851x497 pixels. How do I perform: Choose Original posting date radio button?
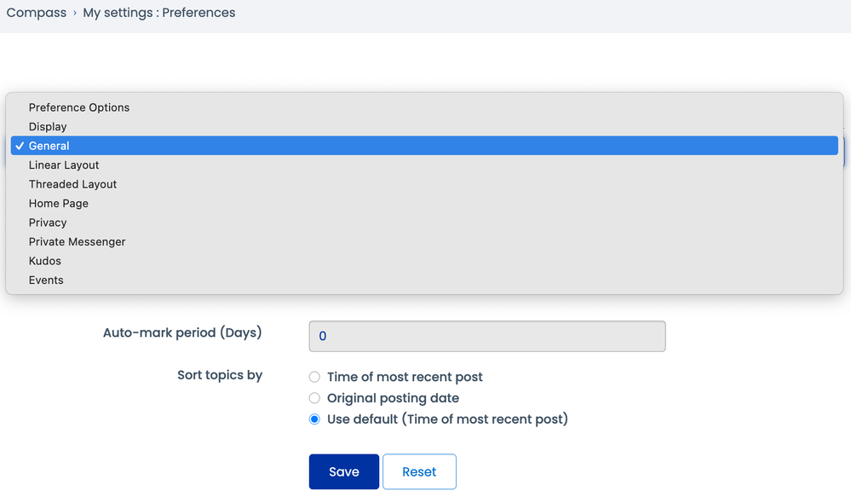point(315,398)
